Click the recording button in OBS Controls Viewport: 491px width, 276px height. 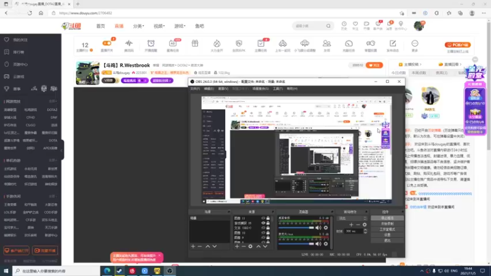[x=387, y=224]
